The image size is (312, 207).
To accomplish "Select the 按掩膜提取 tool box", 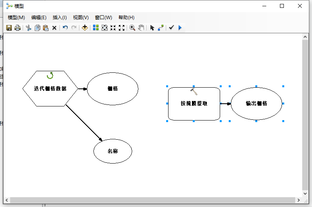I will coord(194,104).
